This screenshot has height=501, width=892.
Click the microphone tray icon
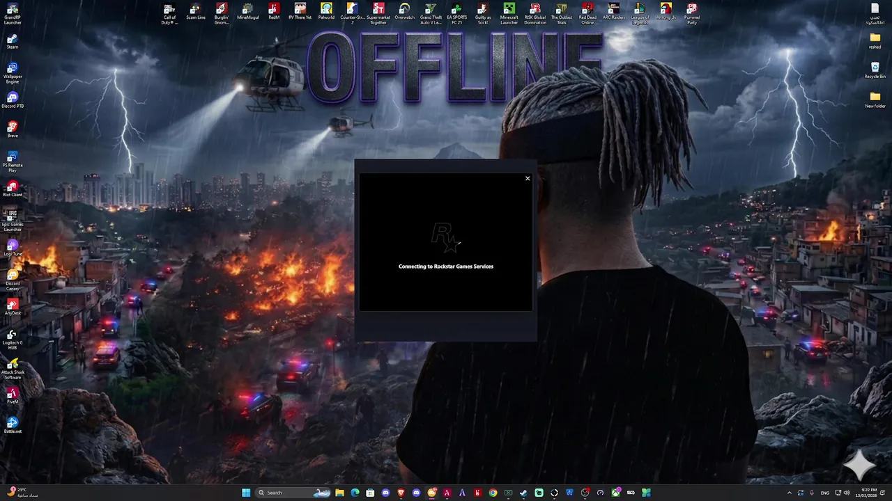tap(812, 493)
